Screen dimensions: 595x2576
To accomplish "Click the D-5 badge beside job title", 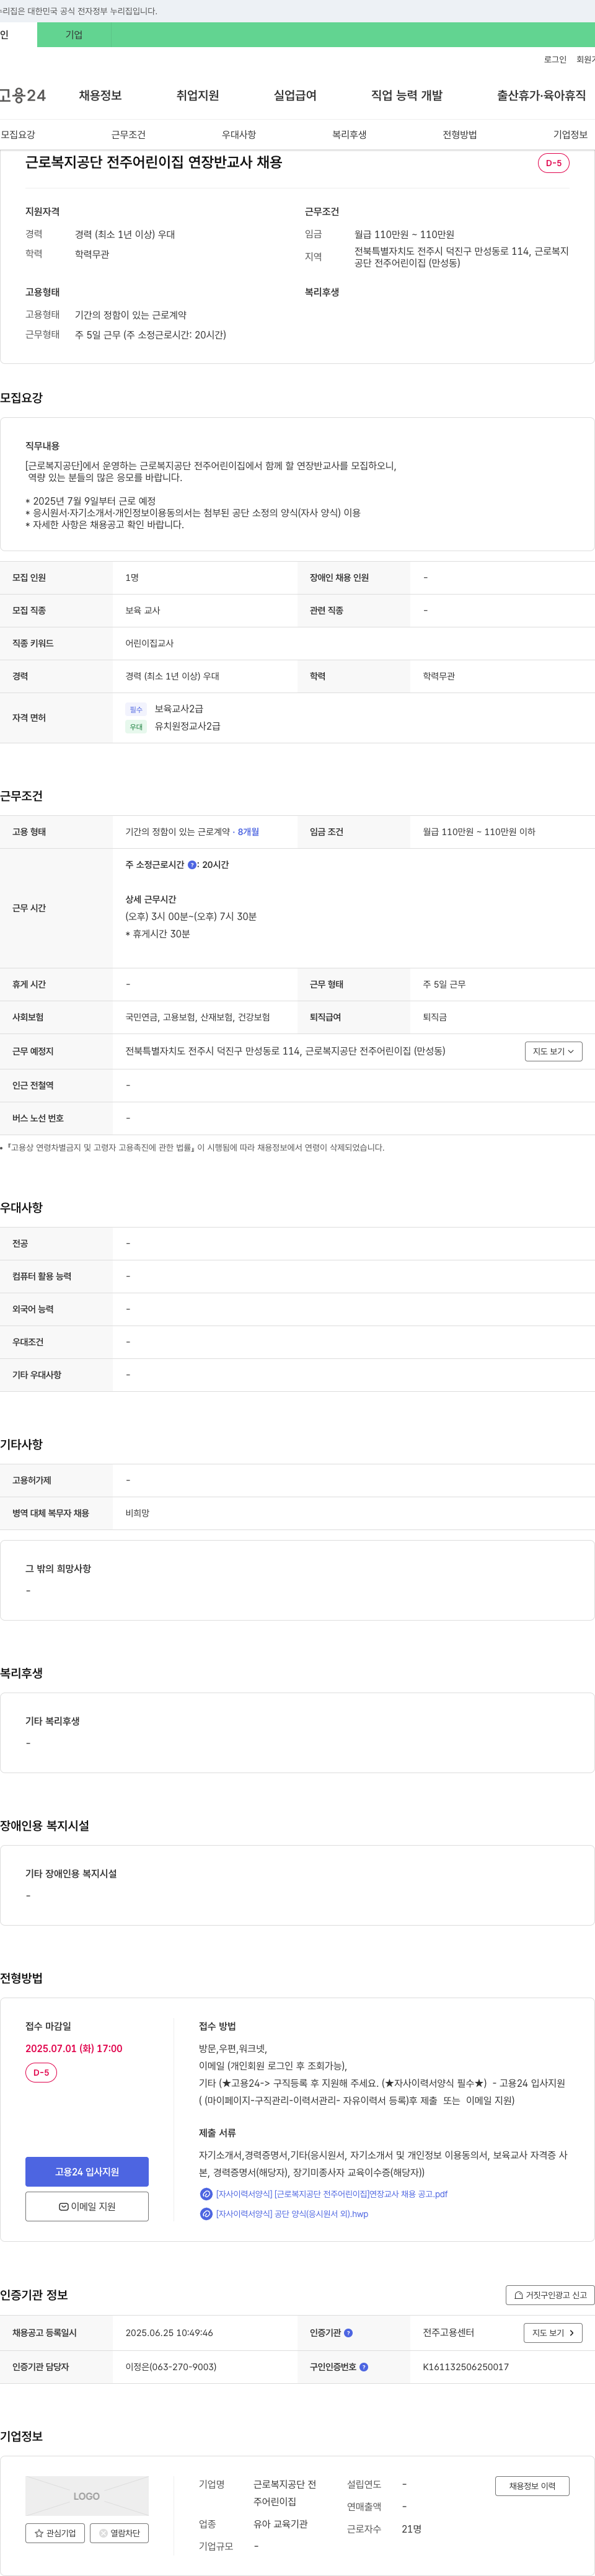I will (x=553, y=163).
